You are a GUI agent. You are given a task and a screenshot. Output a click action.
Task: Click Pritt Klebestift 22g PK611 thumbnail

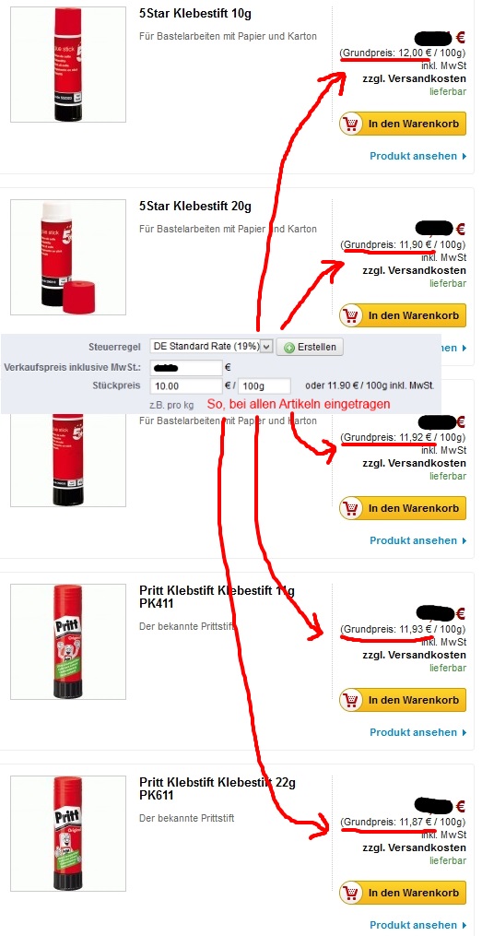(68, 834)
